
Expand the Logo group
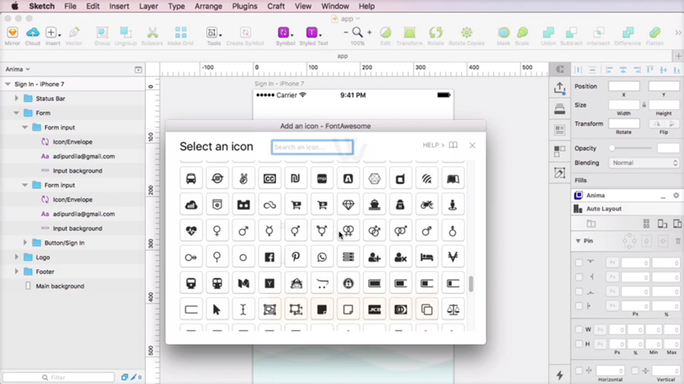pos(17,257)
